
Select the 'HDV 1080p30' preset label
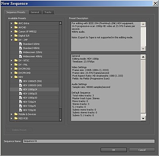30,98
